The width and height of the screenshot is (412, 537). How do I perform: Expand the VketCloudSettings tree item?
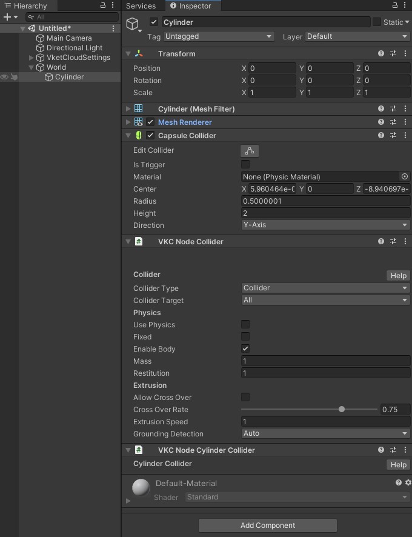32,58
